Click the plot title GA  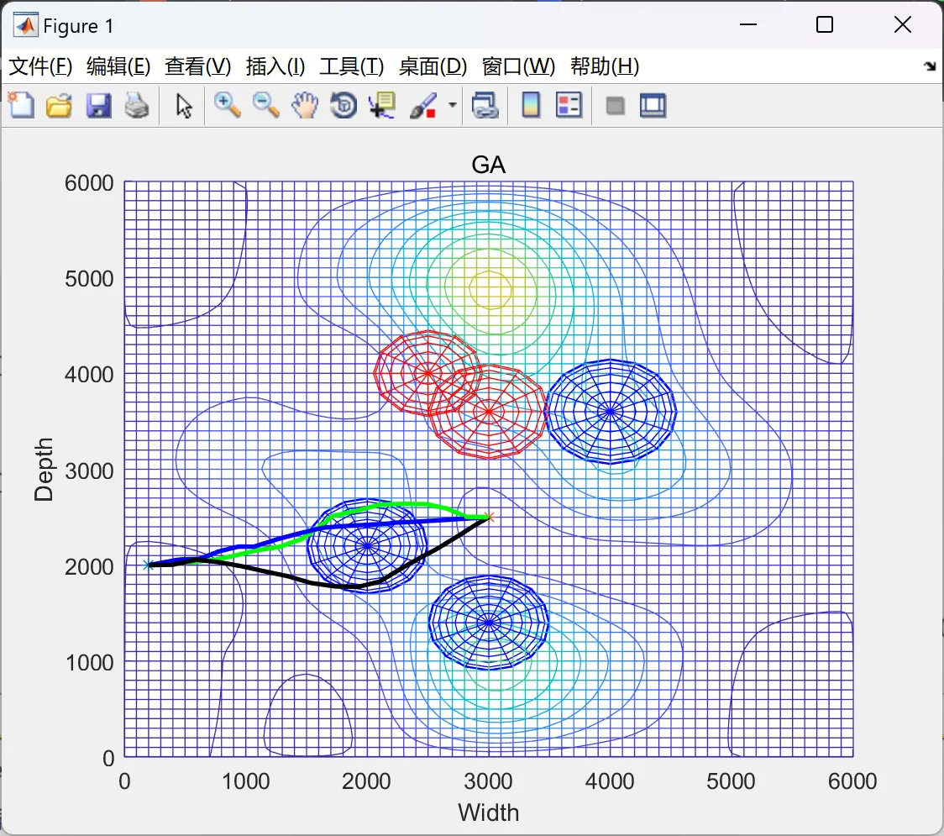(488, 165)
